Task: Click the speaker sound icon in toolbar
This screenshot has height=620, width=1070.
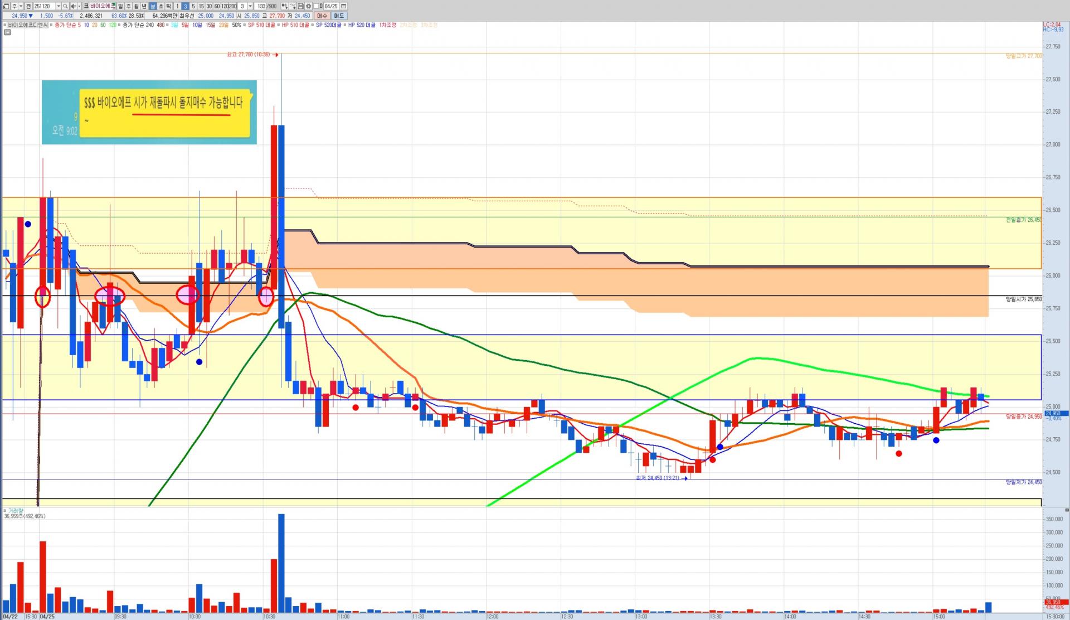Action: click(x=74, y=6)
